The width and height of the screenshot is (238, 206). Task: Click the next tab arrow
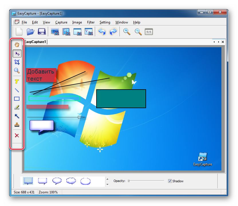(x=219, y=42)
